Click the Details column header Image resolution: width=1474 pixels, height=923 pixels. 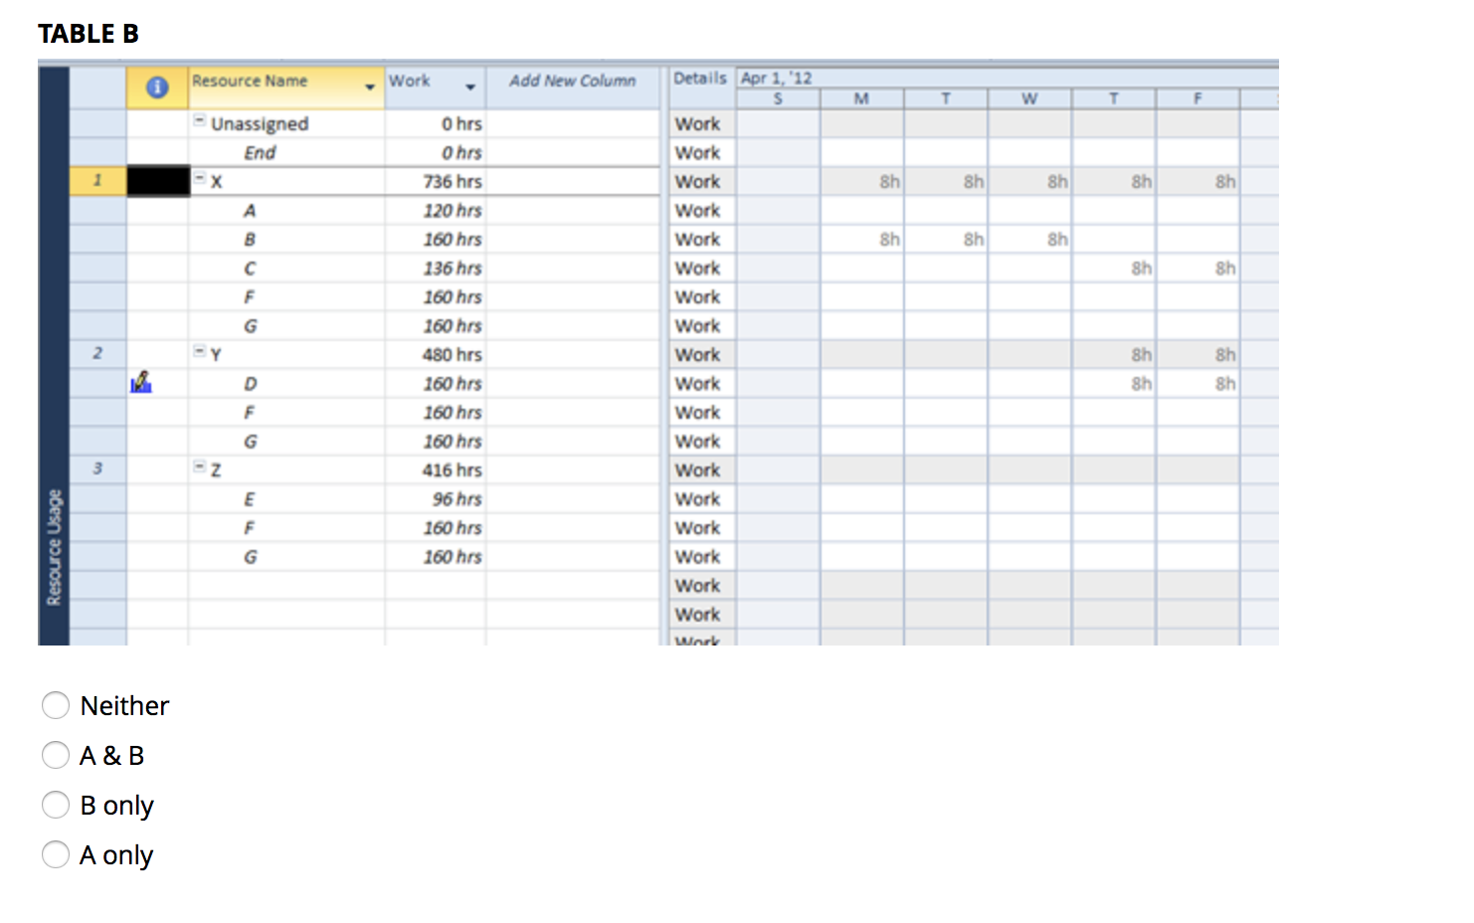pos(700,78)
